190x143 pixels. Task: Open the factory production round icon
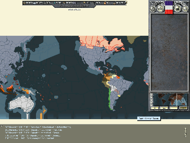point(177,9)
